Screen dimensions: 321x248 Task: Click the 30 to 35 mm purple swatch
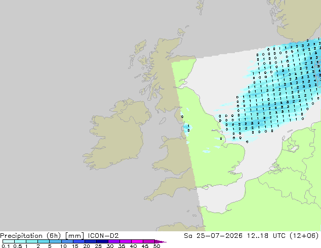point(113,241)
